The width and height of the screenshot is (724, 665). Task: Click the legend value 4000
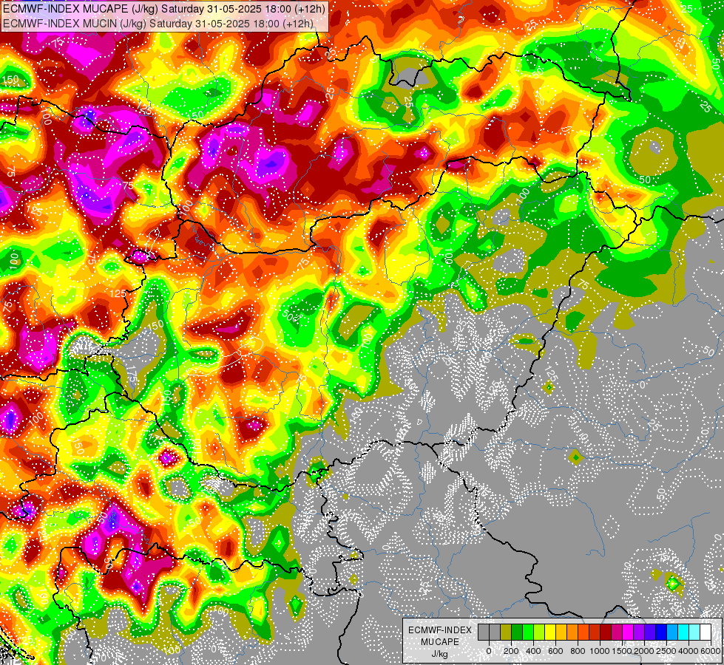click(689, 651)
